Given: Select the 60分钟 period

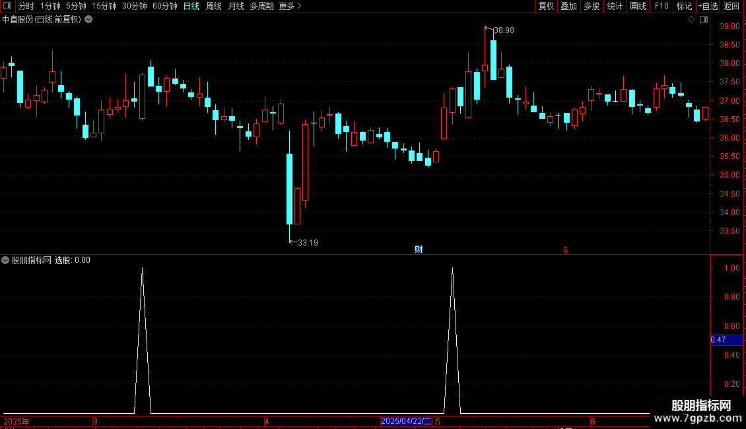Looking at the screenshot, I should coord(165,6).
